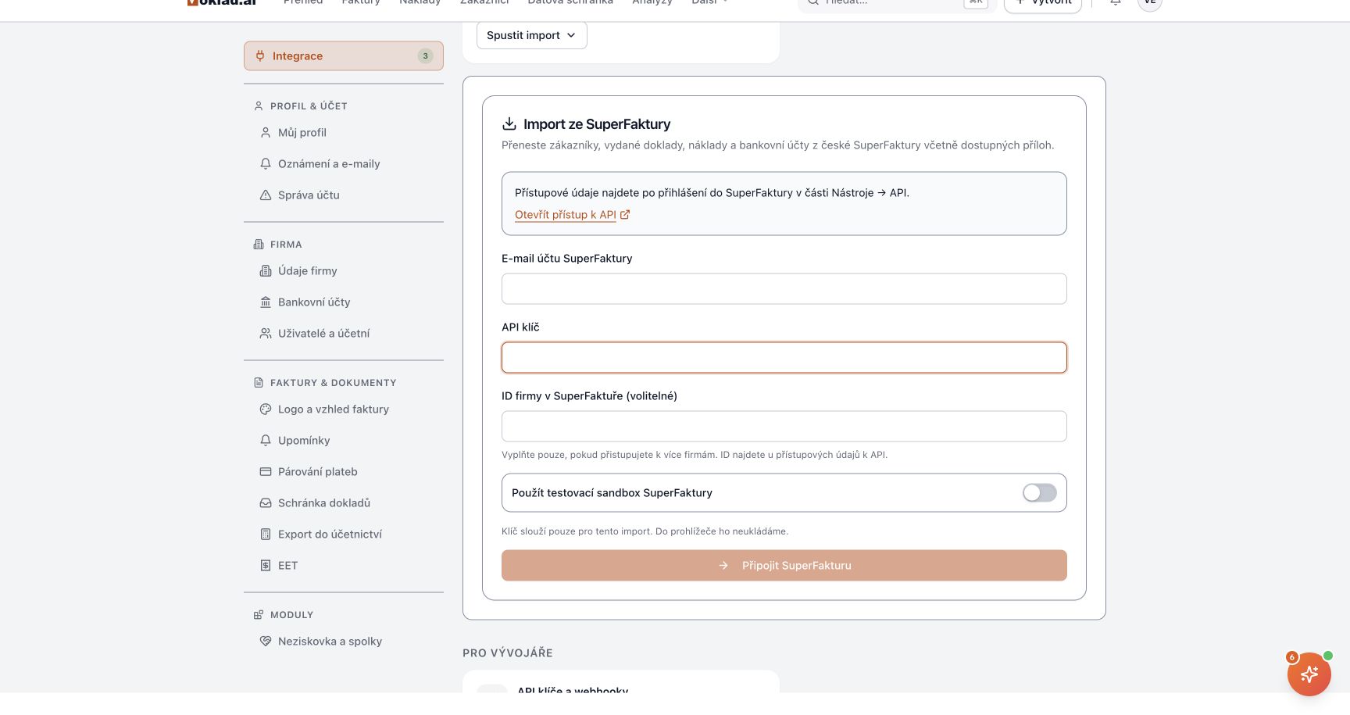
Task: Click receipt icon beside EET
Action: (x=266, y=566)
